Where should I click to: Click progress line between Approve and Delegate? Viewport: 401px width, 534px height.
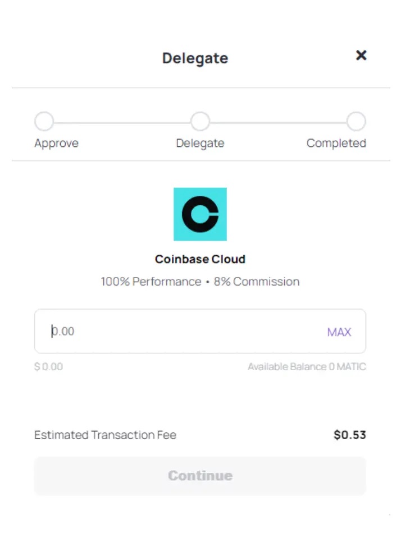pyautogui.click(x=122, y=122)
